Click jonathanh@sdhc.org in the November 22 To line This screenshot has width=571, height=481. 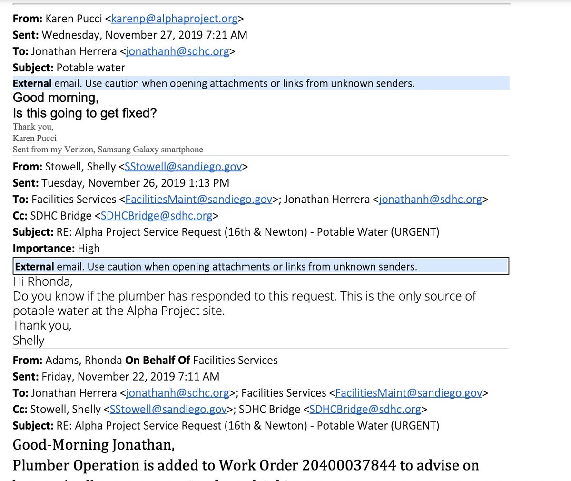coord(177,393)
